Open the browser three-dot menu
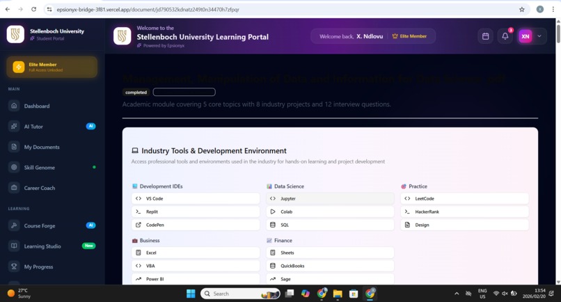Viewport: 561px width, 302px height. 553,9
